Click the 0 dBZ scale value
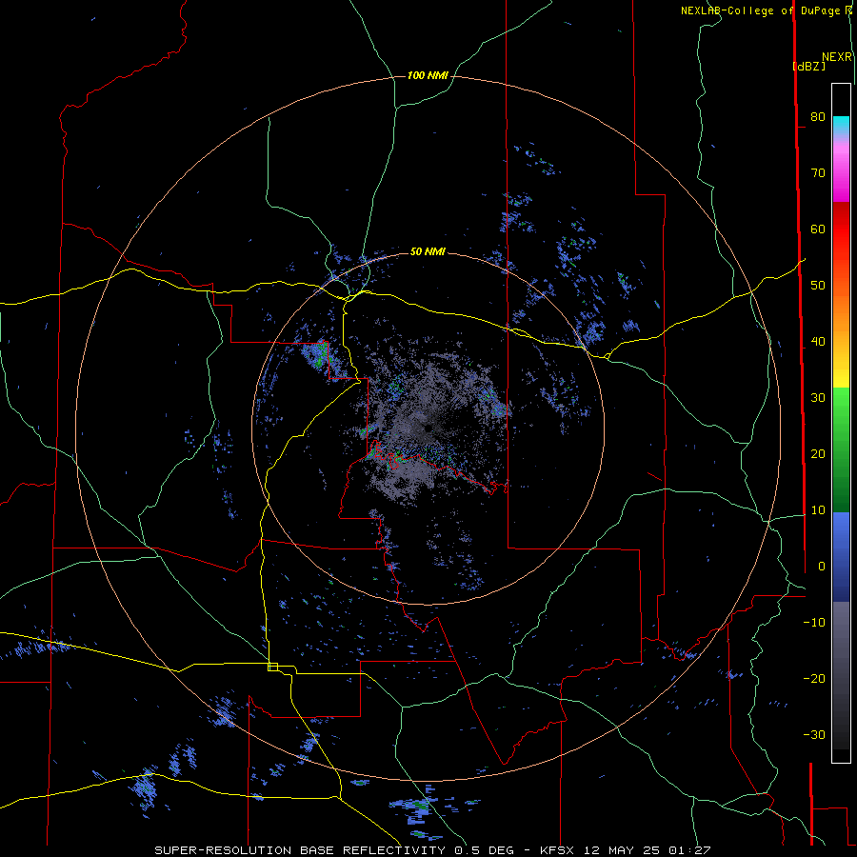Screen dimensions: 857x857 822,567
